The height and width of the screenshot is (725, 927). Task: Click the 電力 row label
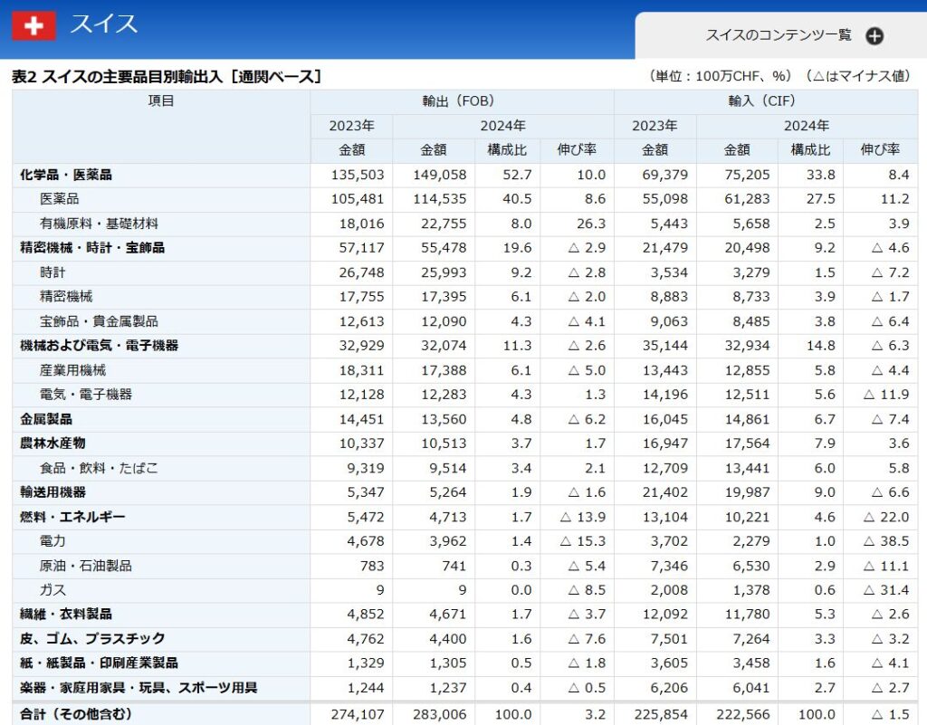pos(53,541)
